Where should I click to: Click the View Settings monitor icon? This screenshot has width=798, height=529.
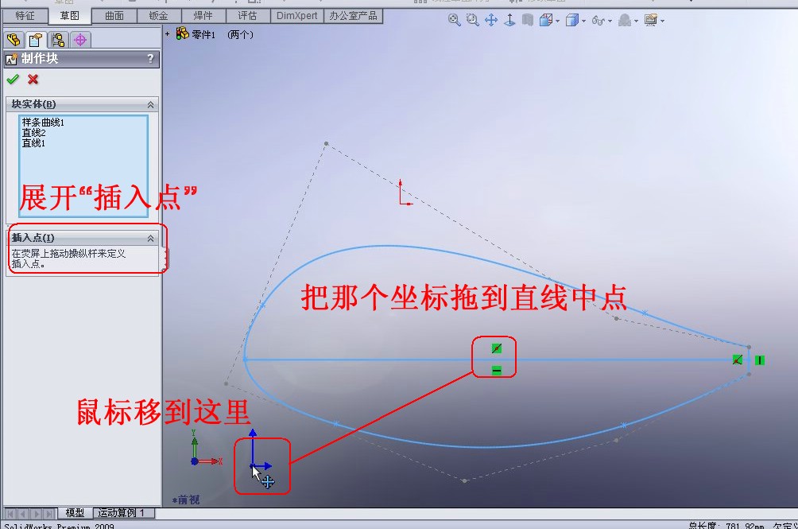tap(651, 21)
